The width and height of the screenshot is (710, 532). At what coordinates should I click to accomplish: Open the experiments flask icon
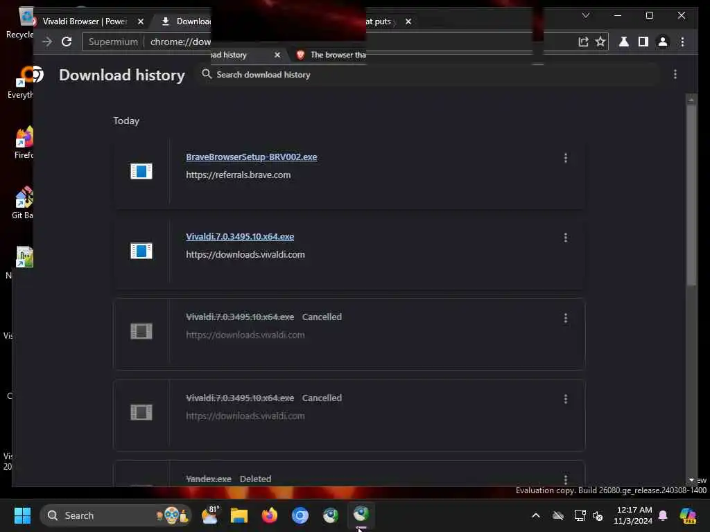(x=623, y=42)
